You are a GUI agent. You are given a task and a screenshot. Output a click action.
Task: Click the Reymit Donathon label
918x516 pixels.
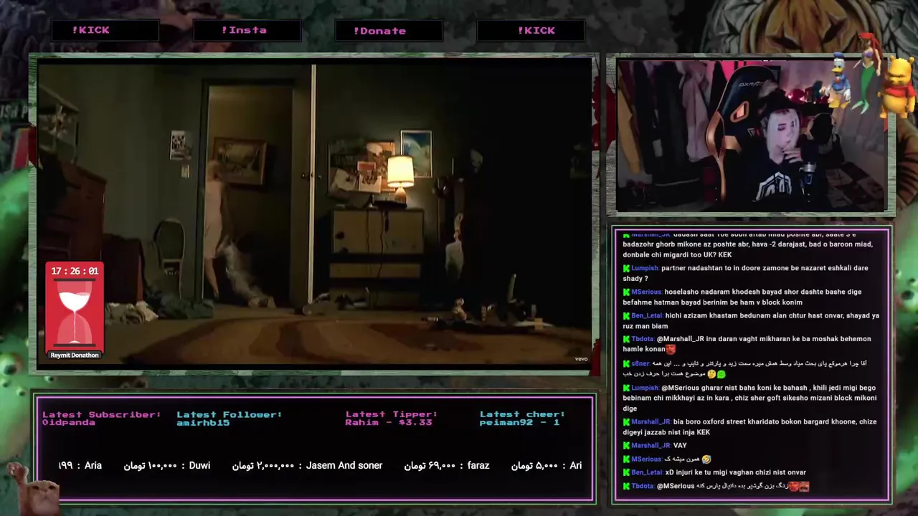(75, 355)
